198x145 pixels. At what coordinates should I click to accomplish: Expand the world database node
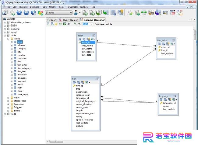click(x=5, y=114)
